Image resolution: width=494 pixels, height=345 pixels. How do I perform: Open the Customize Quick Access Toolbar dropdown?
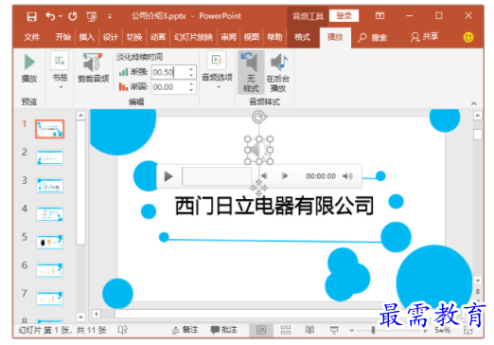[x=110, y=16]
